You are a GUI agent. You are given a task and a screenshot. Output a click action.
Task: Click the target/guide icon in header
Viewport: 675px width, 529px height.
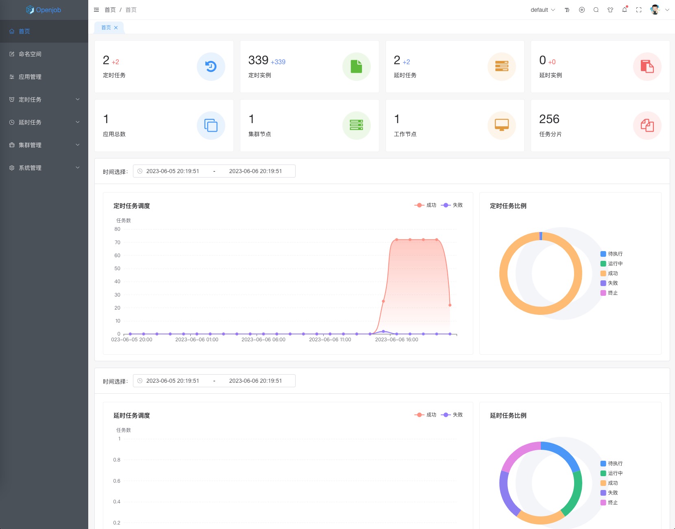582,10
